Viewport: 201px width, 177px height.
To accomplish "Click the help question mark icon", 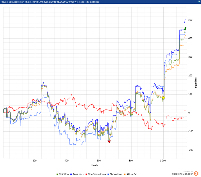I will tap(199, 2).
